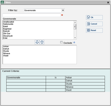Click Governorate cell in Current Criteria table
111x106 pixels.
(26, 78)
